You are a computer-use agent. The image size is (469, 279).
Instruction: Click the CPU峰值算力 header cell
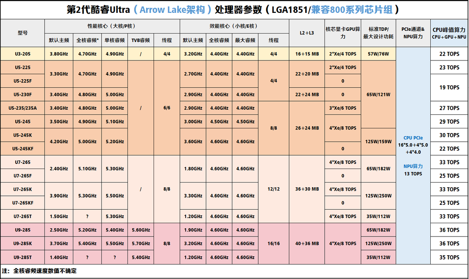[x=449, y=33]
